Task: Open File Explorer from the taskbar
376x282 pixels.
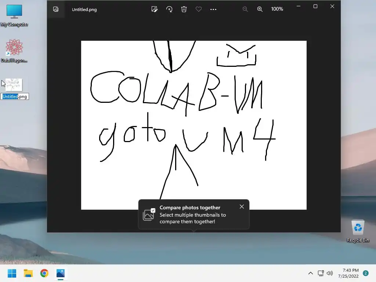Action: tap(28, 273)
